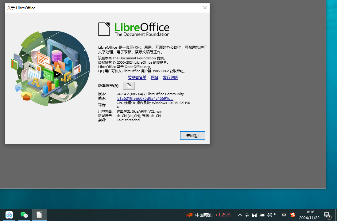This screenshot has width=337, height=221.
Task: Select the LibreOffice taskbar icon
Action: [x=39, y=215]
